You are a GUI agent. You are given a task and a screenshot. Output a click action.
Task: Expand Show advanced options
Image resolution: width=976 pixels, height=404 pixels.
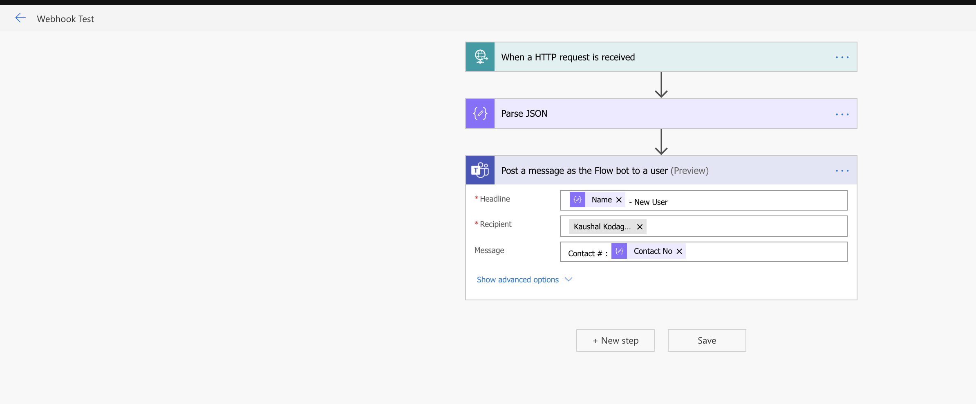[x=524, y=280]
